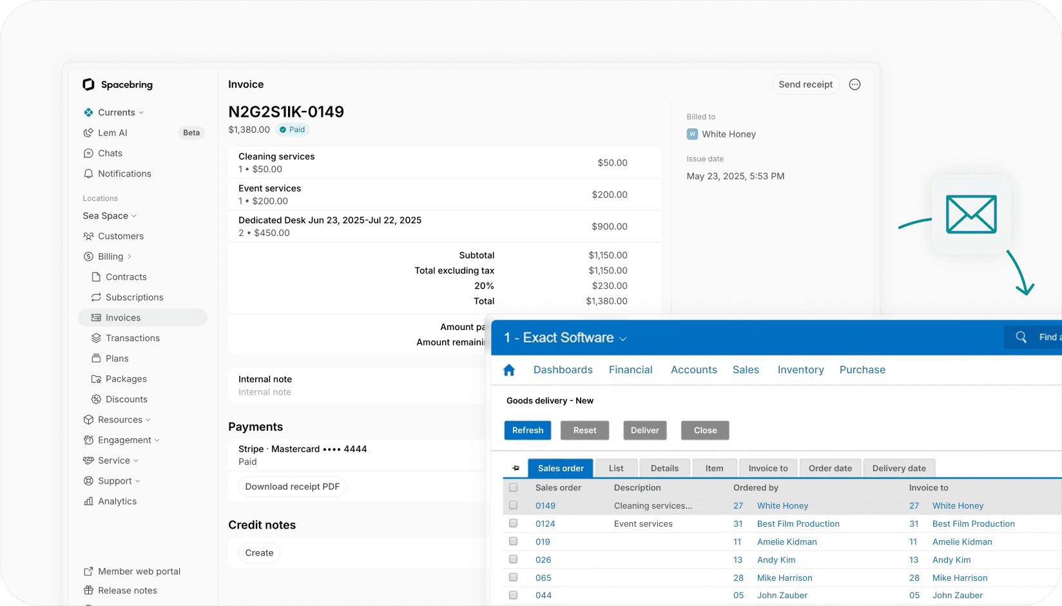The image size is (1062, 606).
Task: Check the box for sales order 019
Action: coord(514,542)
